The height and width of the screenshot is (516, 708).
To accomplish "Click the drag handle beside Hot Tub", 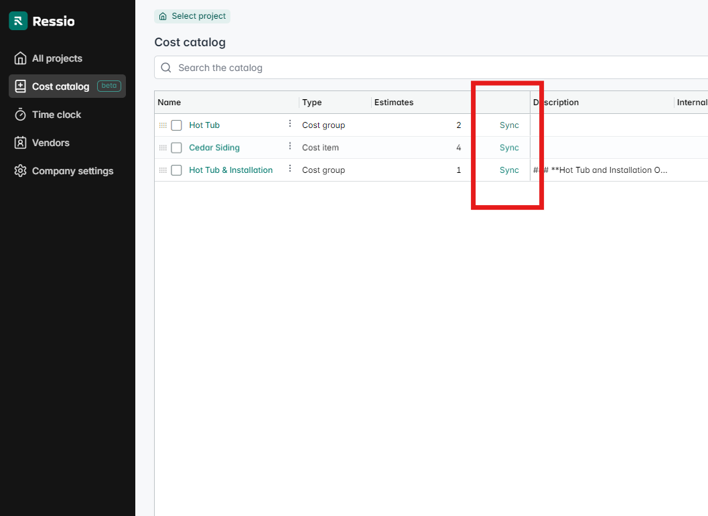I will tap(162, 125).
